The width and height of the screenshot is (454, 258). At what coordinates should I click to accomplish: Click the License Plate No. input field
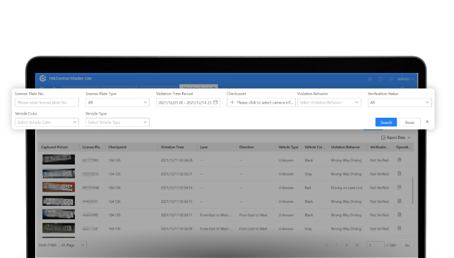point(47,102)
